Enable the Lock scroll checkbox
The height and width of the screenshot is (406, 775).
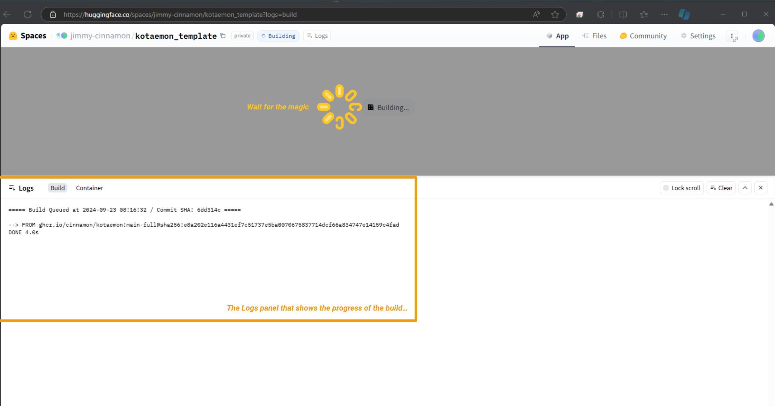click(666, 188)
